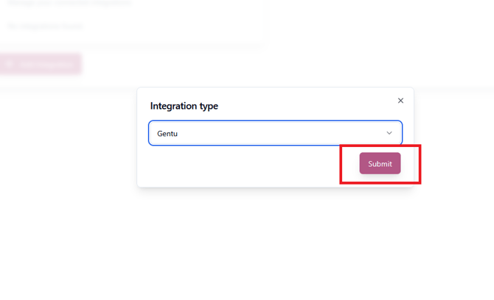The height and width of the screenshot is (300, 494).
Task: Click the blank space right of Gentu
Action: (280, 133)
